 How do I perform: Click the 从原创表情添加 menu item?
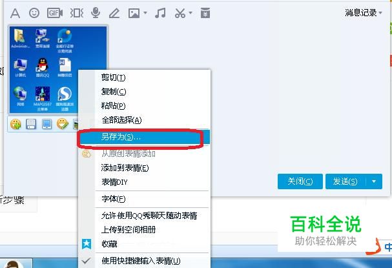144,154
